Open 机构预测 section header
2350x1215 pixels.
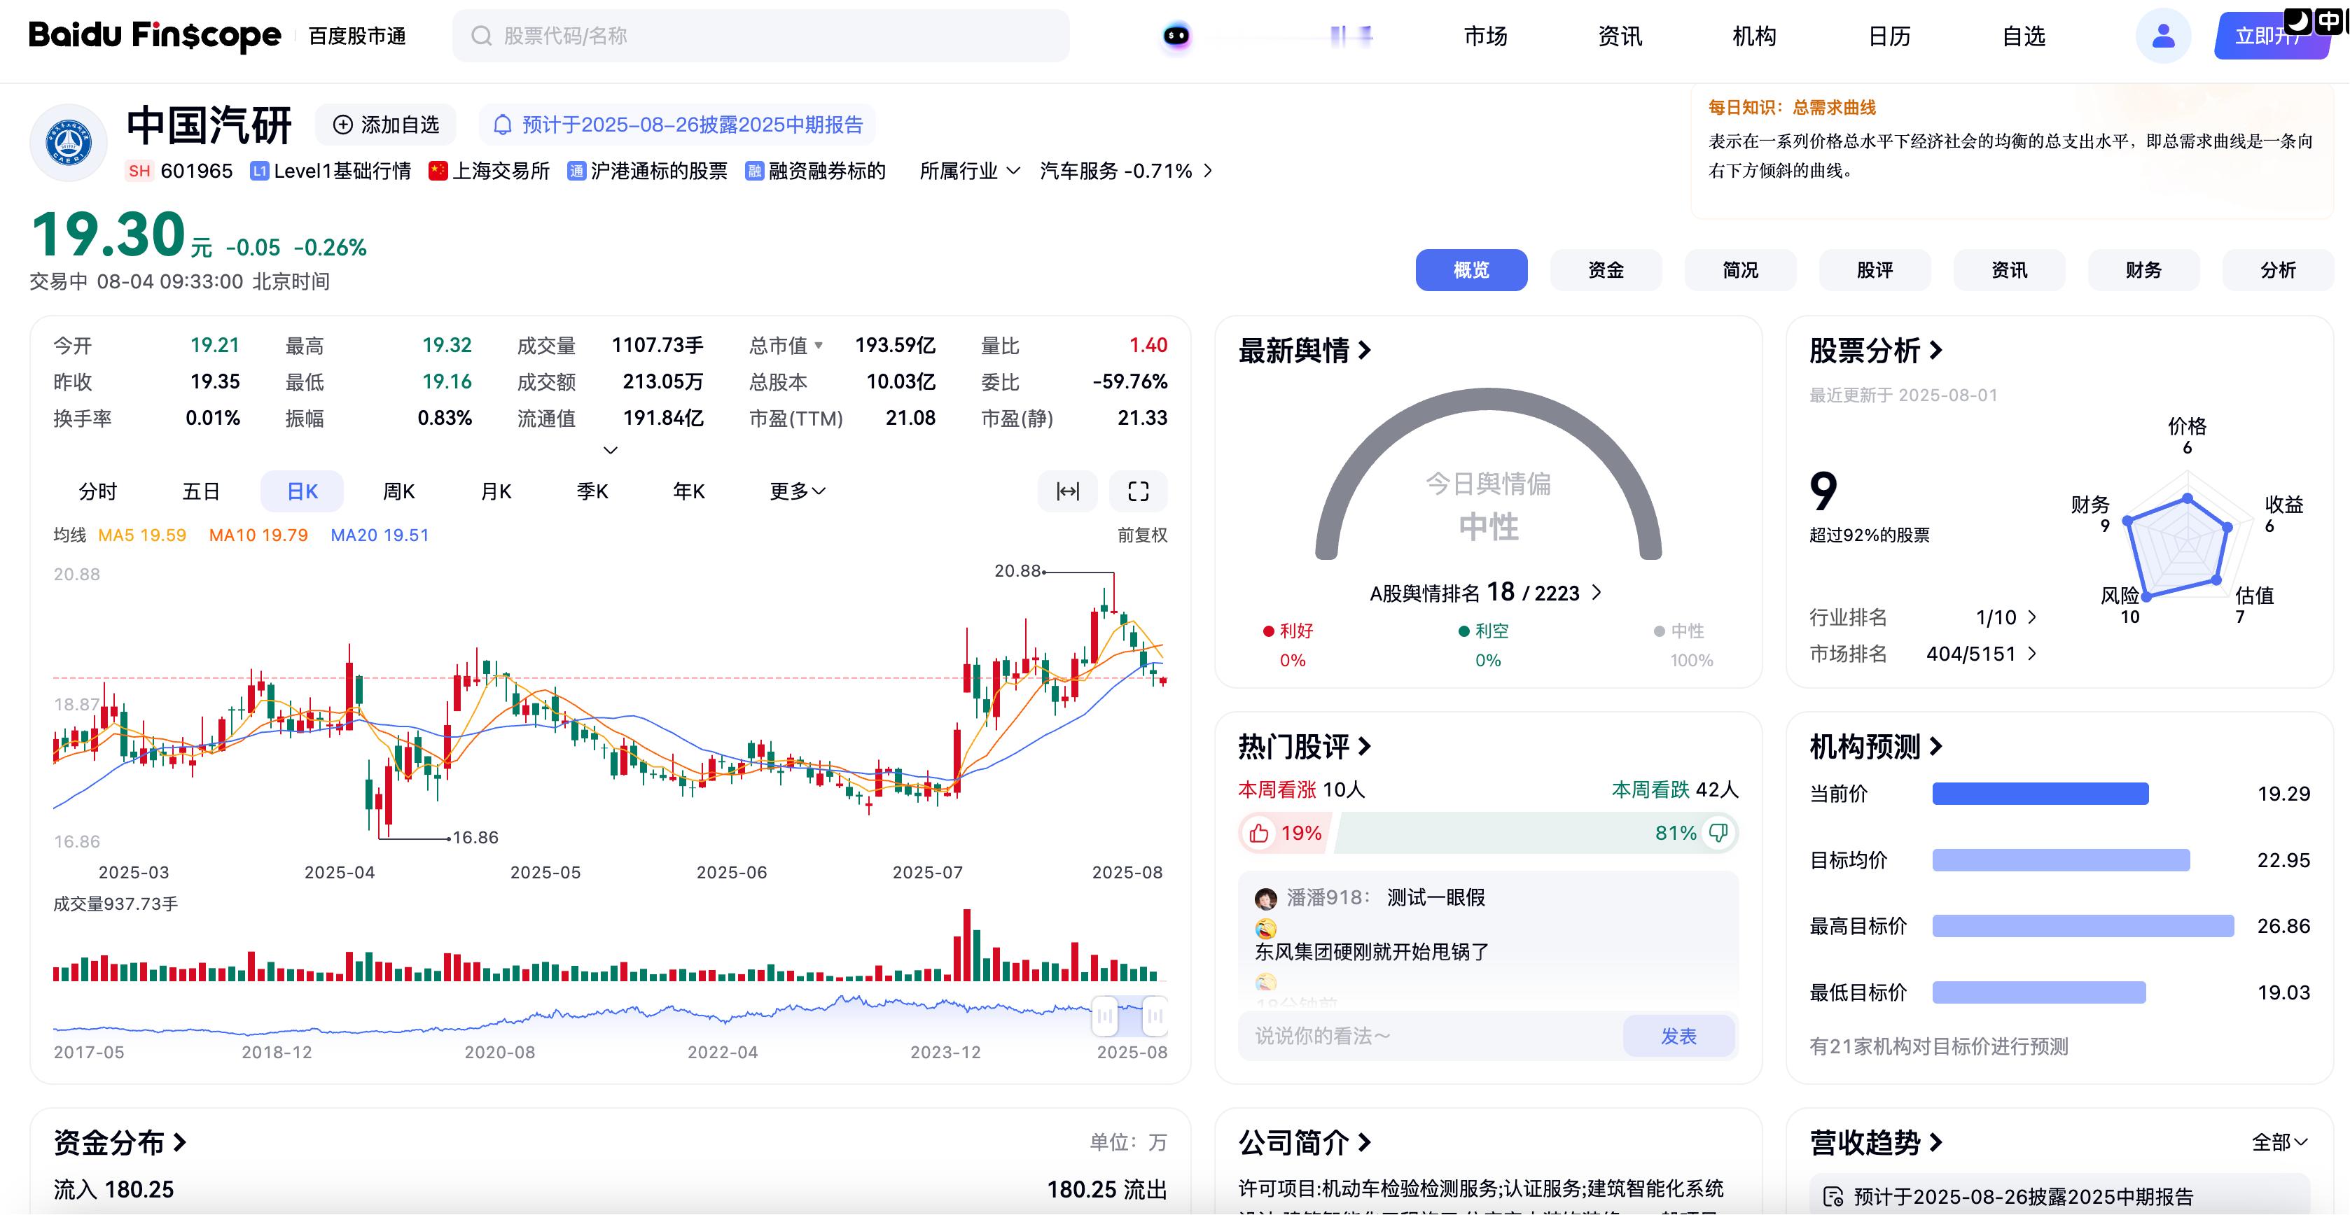(1876, 747)
